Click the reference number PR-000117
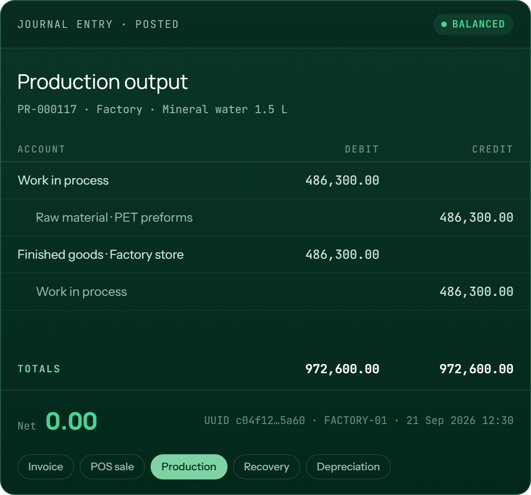Screen dimensions: 531x495 click(47, 109)
